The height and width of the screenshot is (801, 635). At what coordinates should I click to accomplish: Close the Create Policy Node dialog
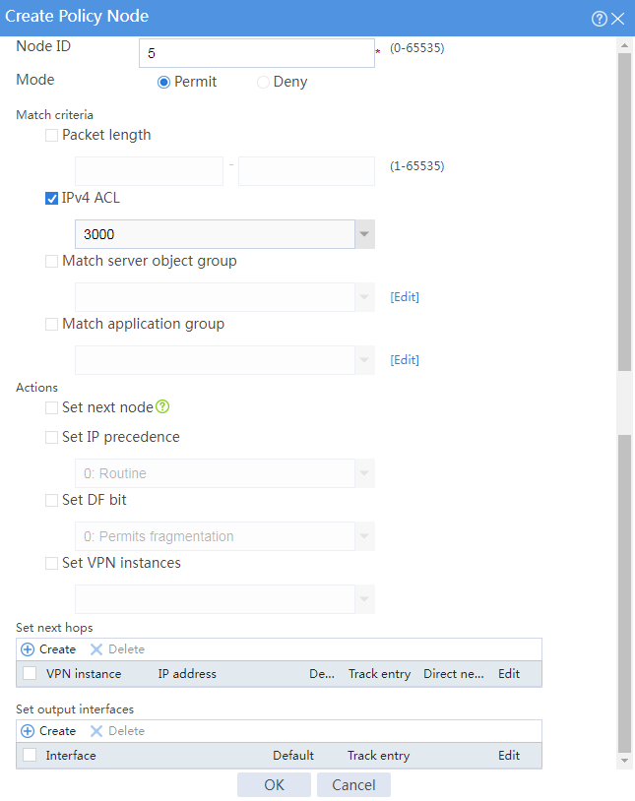(618, 19)
